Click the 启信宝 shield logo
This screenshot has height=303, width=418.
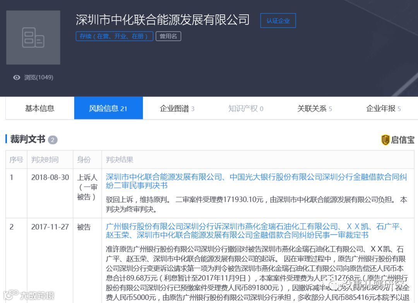pos(385,139)
